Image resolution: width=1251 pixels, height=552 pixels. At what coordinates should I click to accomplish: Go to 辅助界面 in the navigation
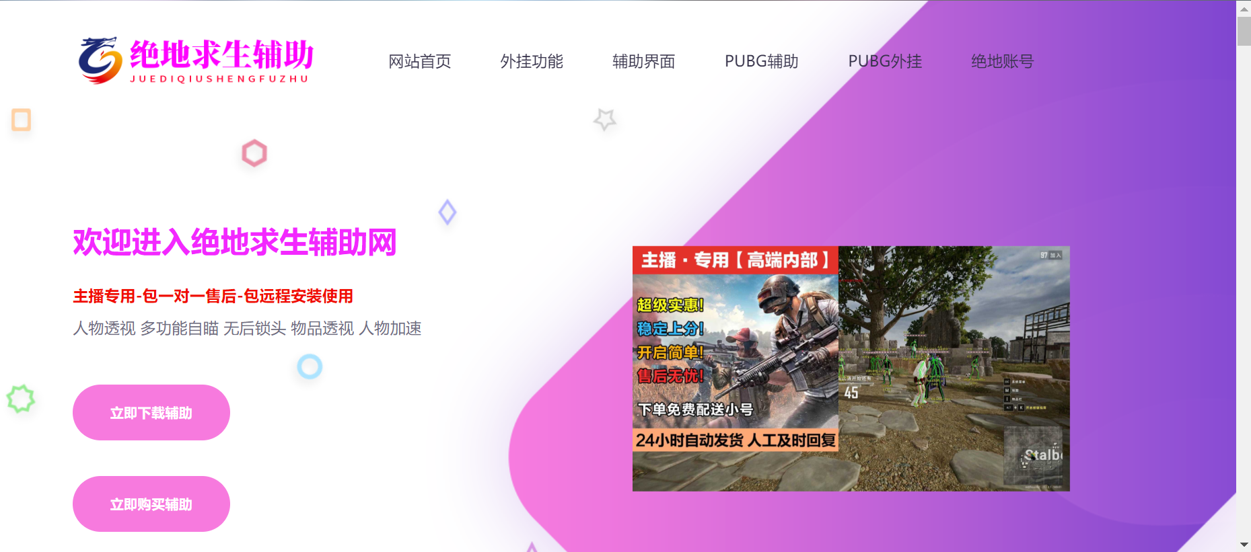pyautogui.click(x=643, y=61)
